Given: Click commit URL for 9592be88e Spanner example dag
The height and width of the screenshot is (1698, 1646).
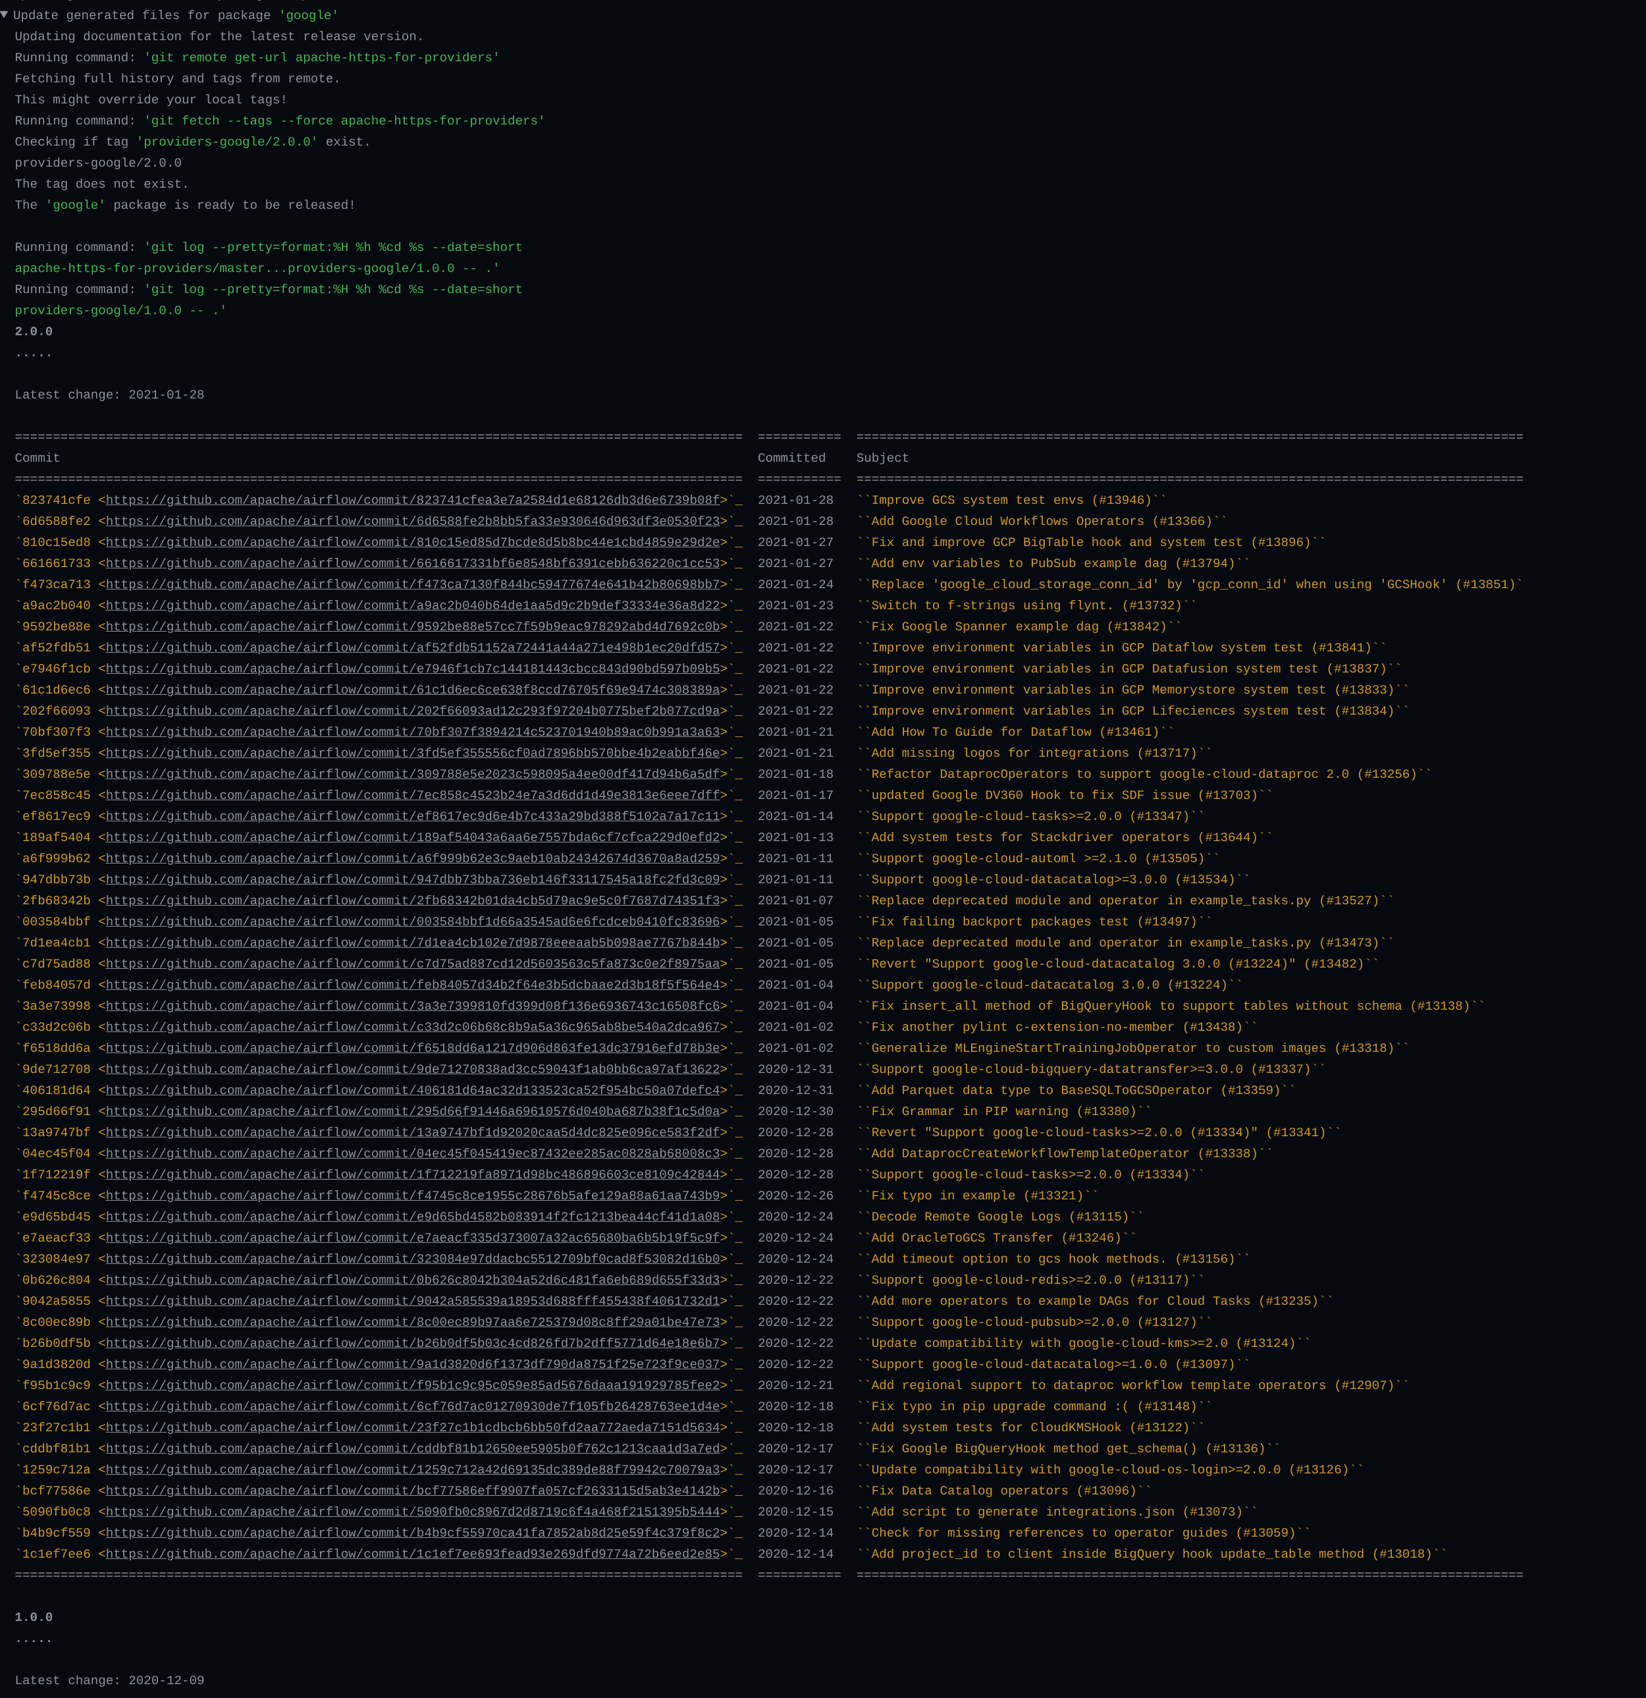Looking at the screenshot, I should [x=412, y=626].
